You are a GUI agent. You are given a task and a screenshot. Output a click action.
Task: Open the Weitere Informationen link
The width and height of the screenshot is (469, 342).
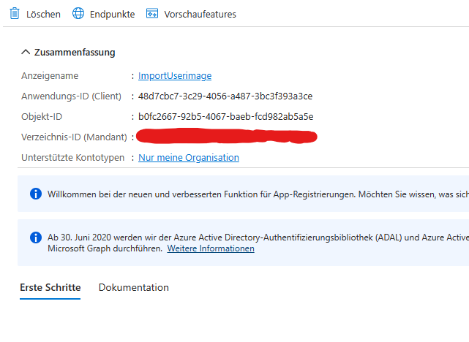click(x=211, y=248)
